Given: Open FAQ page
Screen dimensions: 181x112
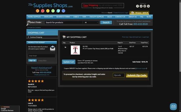Looking at the screenshot, I should (x=141, y=17).
